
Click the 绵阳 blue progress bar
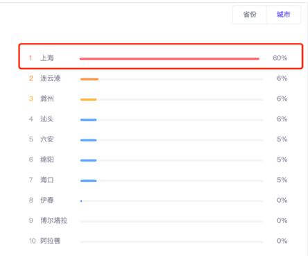[88, 160]
